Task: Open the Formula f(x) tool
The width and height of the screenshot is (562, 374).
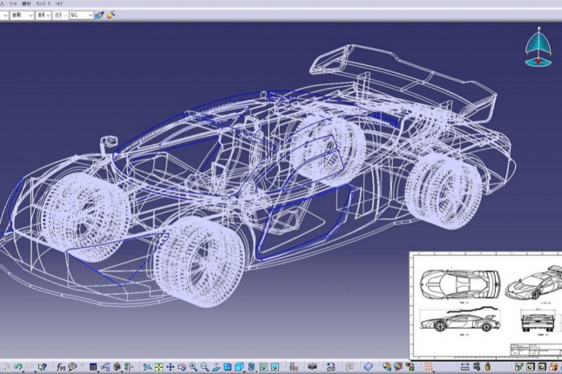Action: click(62, 367)
